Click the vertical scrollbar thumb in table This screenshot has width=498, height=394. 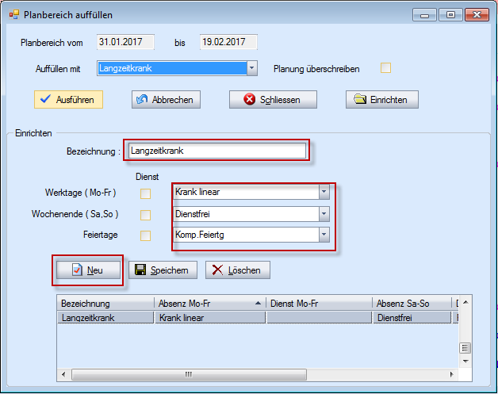pos(465,348)
